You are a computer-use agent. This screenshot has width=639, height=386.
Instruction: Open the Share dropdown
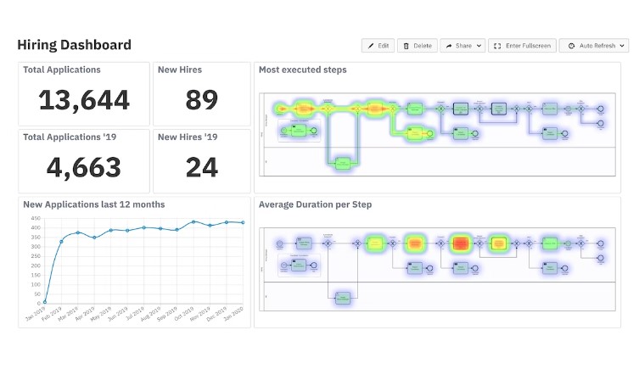[462, 46]
